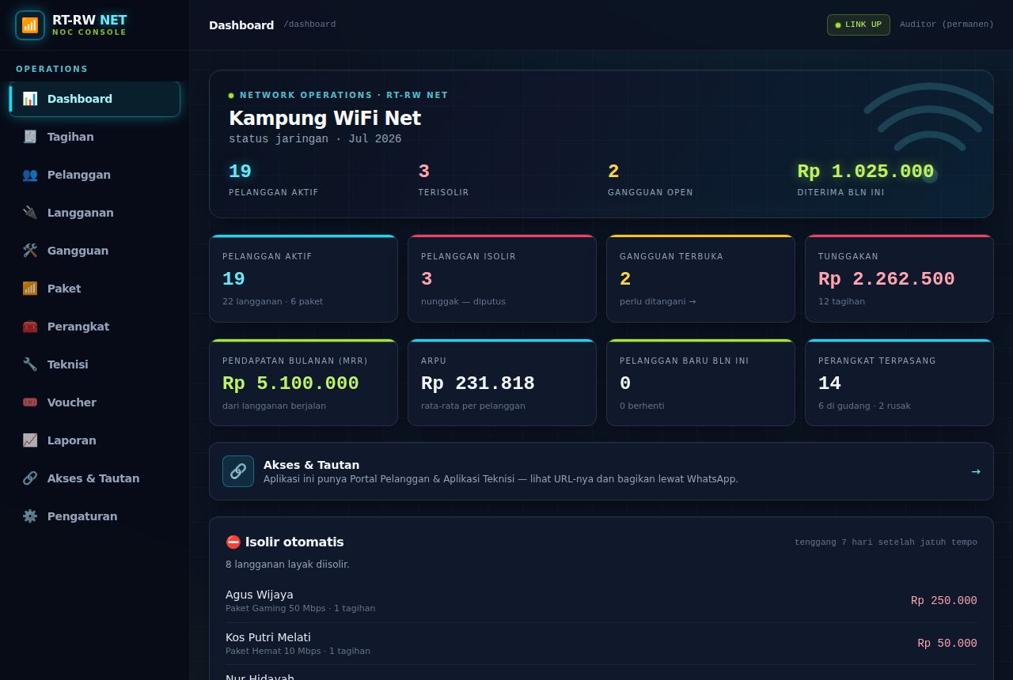
Task: Click the Auditor (permanen) user label
Action: point(947,25)
